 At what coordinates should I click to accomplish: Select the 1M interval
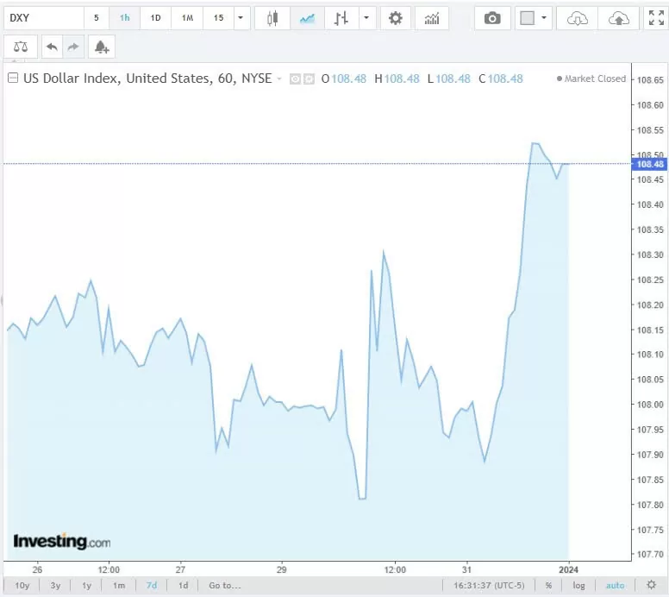click(x=187, y=18)
